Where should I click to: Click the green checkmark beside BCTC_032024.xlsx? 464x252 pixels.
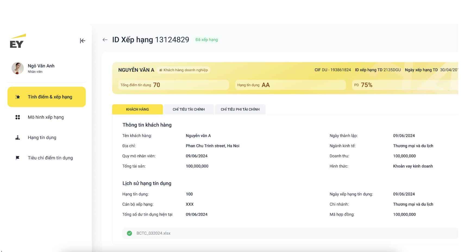pos(130,233)
